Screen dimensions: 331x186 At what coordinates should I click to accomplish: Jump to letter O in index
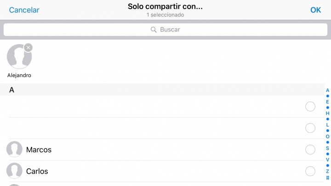(x=327, y=136)
